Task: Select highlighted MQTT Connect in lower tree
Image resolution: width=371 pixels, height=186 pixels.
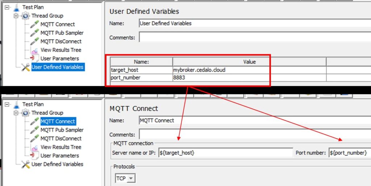Action: click(58, 121)
